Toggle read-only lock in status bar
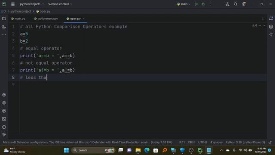Image resolution: width=275 pixels, height=155 pixels. coord(270,143)
